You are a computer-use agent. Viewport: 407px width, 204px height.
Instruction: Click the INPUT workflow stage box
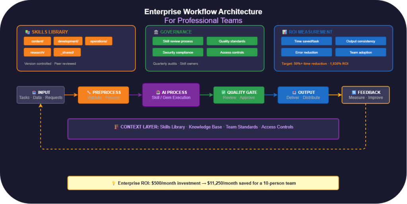pyautogui.click(x=41, y=95)
